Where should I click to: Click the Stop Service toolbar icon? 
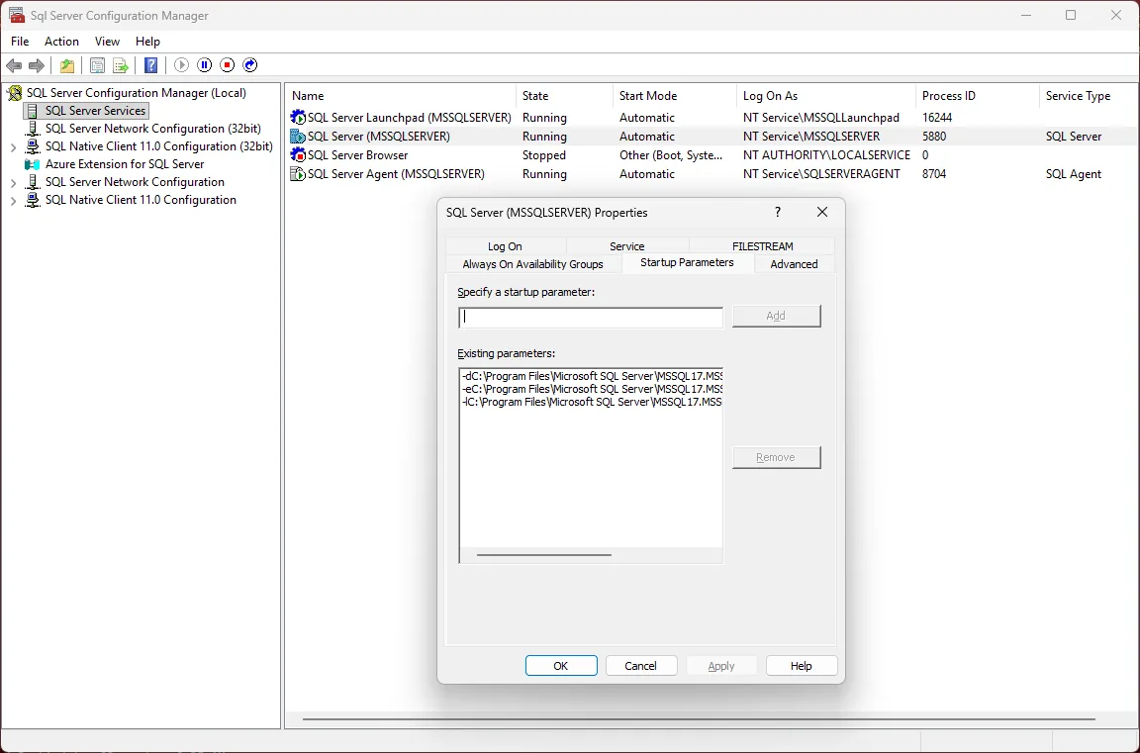228,65
